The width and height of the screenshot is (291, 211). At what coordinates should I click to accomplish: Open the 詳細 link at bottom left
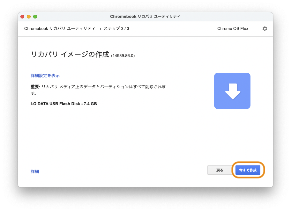35,171
